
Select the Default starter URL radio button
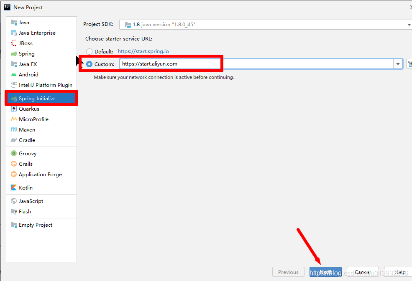coord(90,51)
